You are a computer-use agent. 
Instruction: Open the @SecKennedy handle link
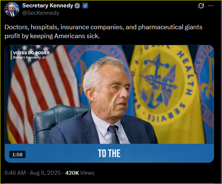coord(41,13)
